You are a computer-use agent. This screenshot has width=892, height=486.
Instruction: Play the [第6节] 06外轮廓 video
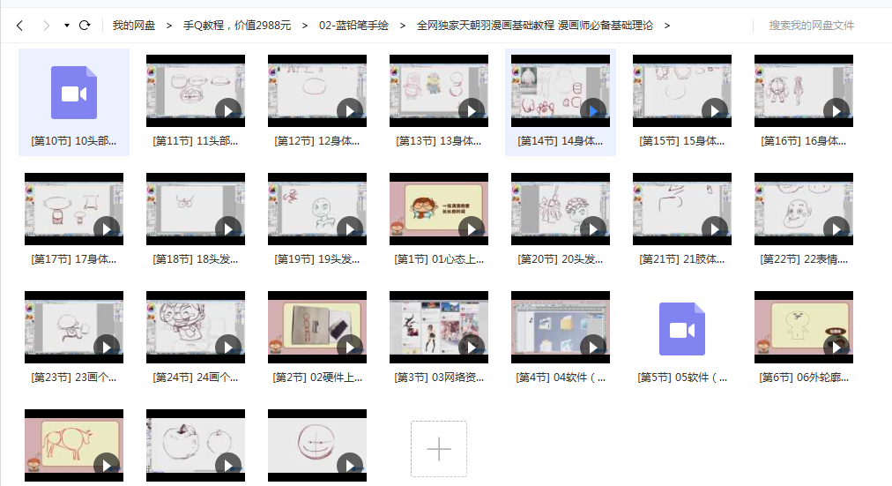836,348
